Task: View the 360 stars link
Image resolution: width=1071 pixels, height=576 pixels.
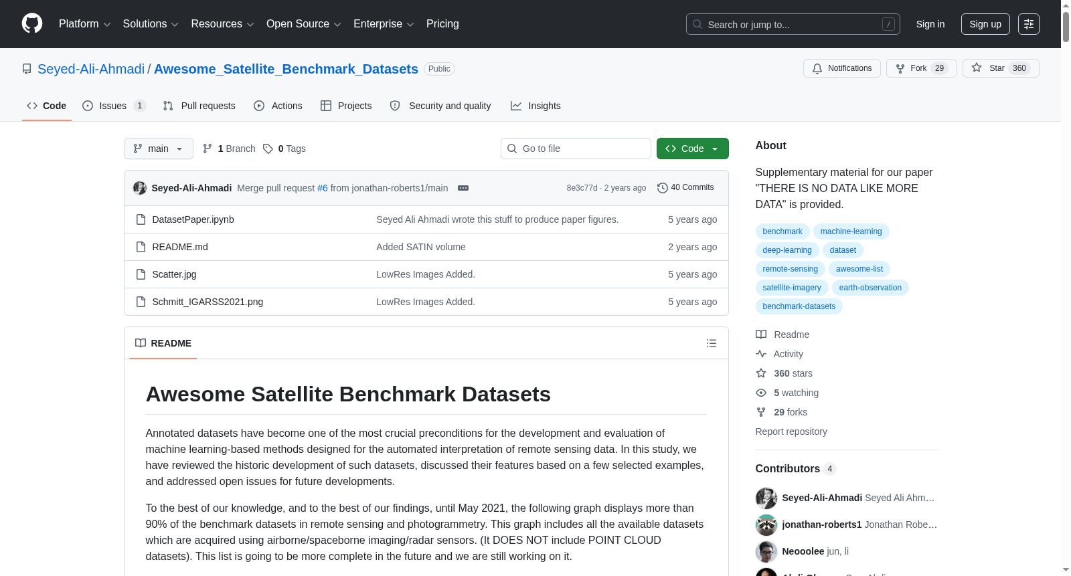Action: tap(785, 373)
